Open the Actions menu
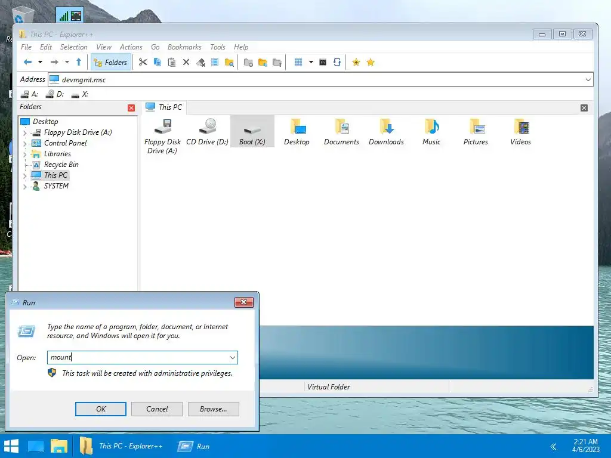611x458 pixels. click(x=131, y=47)
